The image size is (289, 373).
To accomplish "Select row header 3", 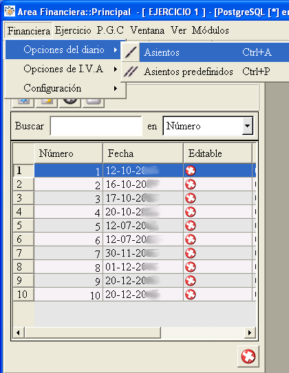I will pyautogui.click(x=23, y=198).
